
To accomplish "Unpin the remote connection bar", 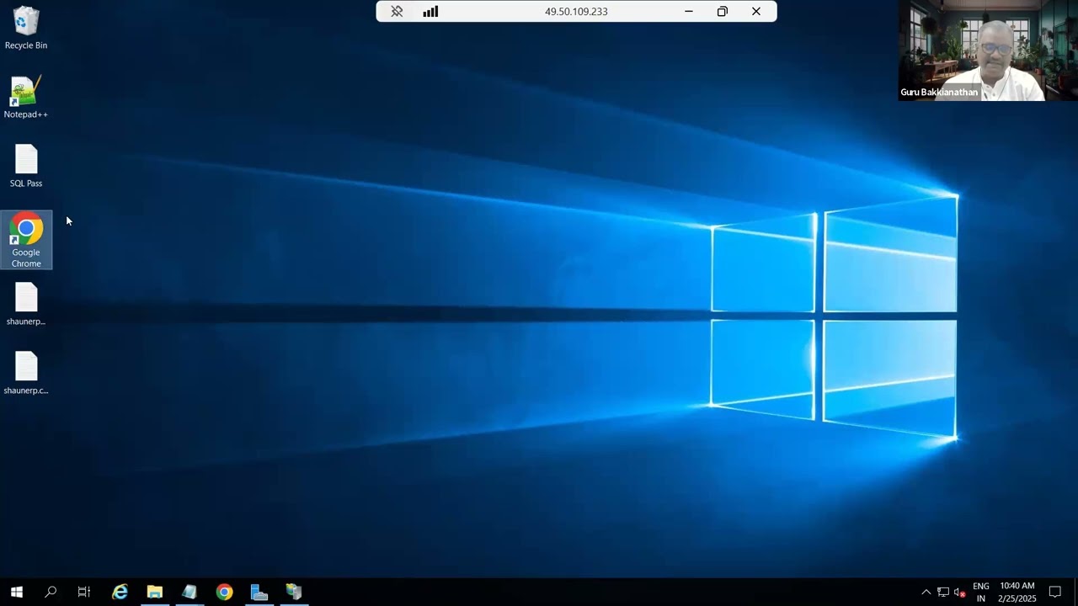I will click(397, 11).
